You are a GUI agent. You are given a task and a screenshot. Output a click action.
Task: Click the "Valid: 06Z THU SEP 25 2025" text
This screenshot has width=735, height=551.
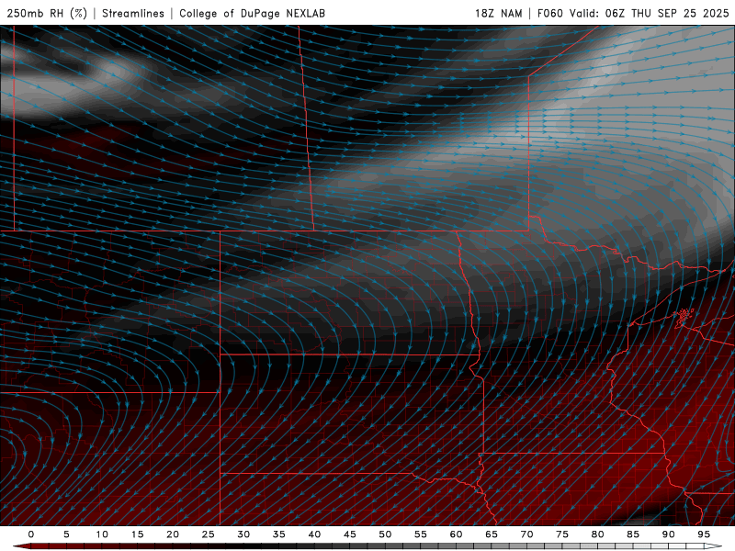tap(650, 13)
